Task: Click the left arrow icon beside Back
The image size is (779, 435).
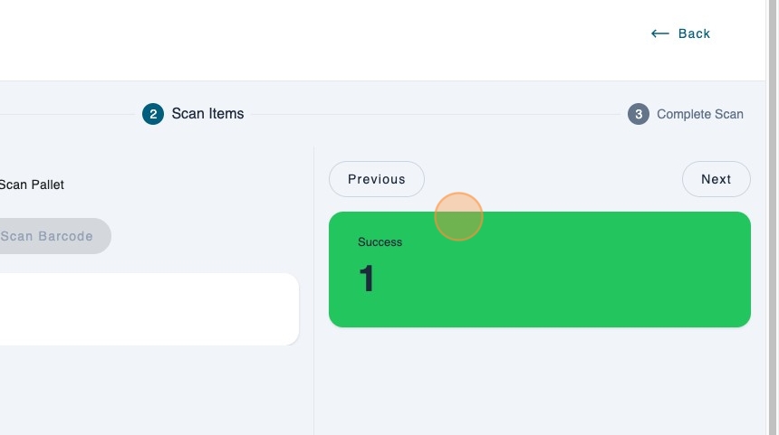Action: pyautogui.click(x=659, y=33)
